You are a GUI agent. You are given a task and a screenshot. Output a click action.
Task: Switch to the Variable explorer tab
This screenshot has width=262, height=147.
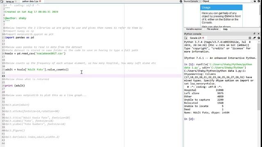194,29
